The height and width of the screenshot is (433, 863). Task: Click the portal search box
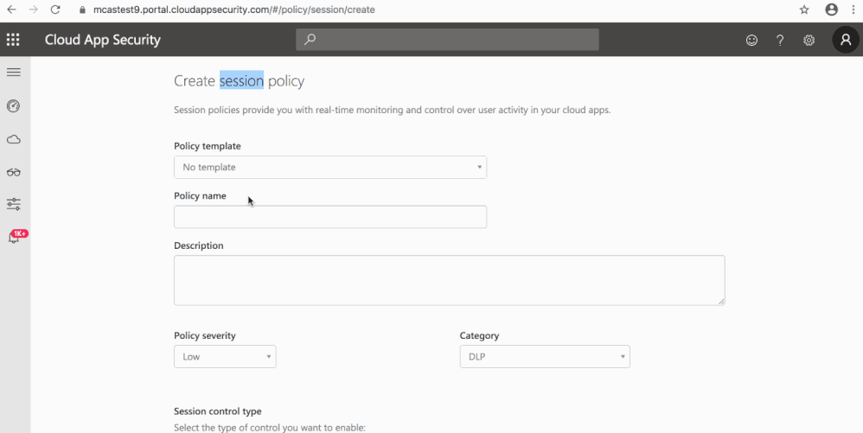pos(447,40)
